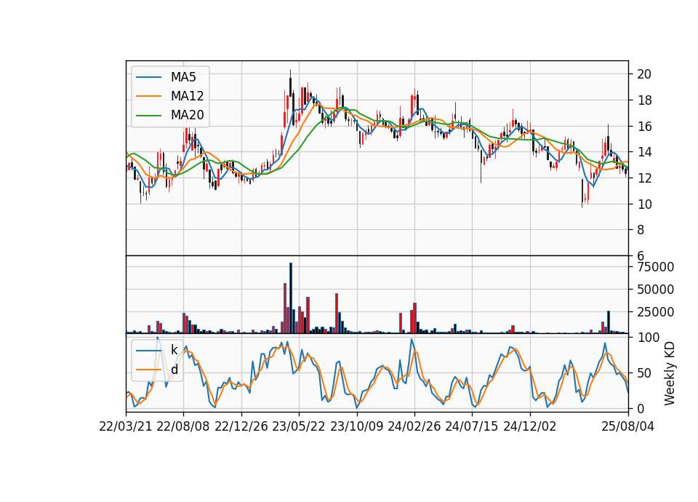Image resolution: width=698 pixels, height=502 pixels.
Task: Click the MA12 legend entry
Action: (x=169, y=96)
